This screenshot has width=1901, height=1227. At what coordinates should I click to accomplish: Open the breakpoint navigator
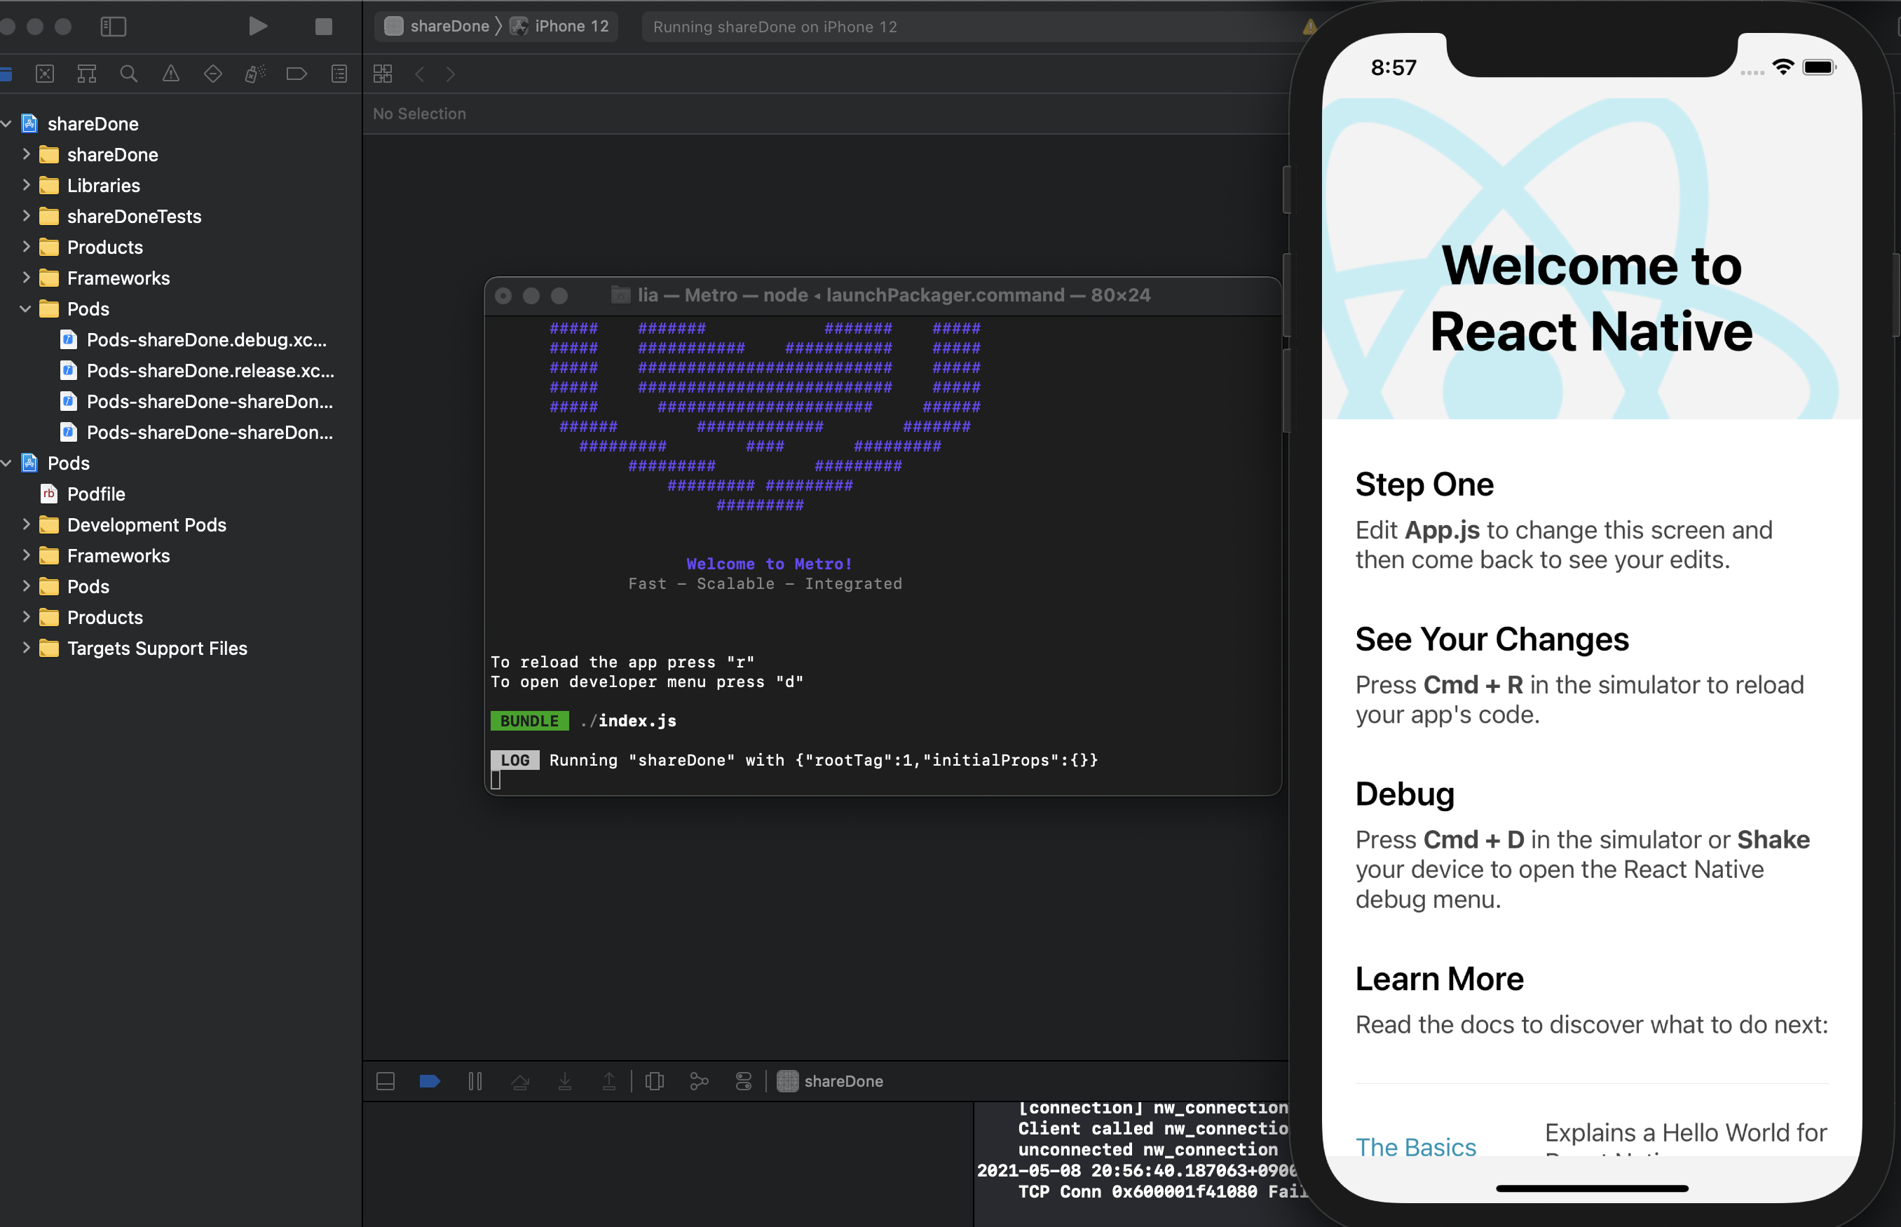click(x=297, y=74)
